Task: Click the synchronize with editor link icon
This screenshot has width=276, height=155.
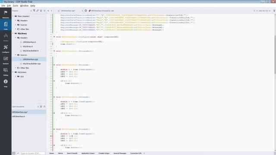Action: (x=38, y=11)
